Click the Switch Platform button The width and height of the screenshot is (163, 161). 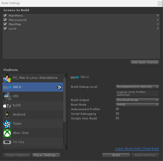tap(17, 155)
